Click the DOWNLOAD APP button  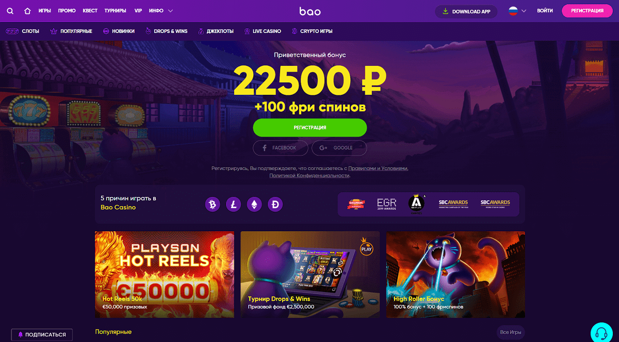pos(466,11)
